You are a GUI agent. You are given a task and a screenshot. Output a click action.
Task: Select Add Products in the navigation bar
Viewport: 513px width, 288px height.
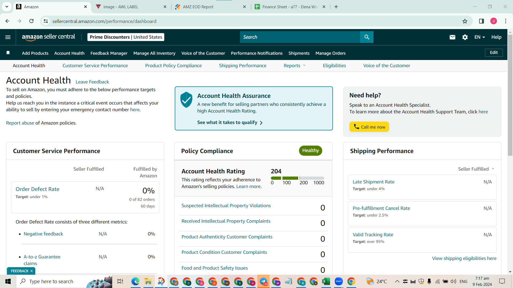click(35, 53)
